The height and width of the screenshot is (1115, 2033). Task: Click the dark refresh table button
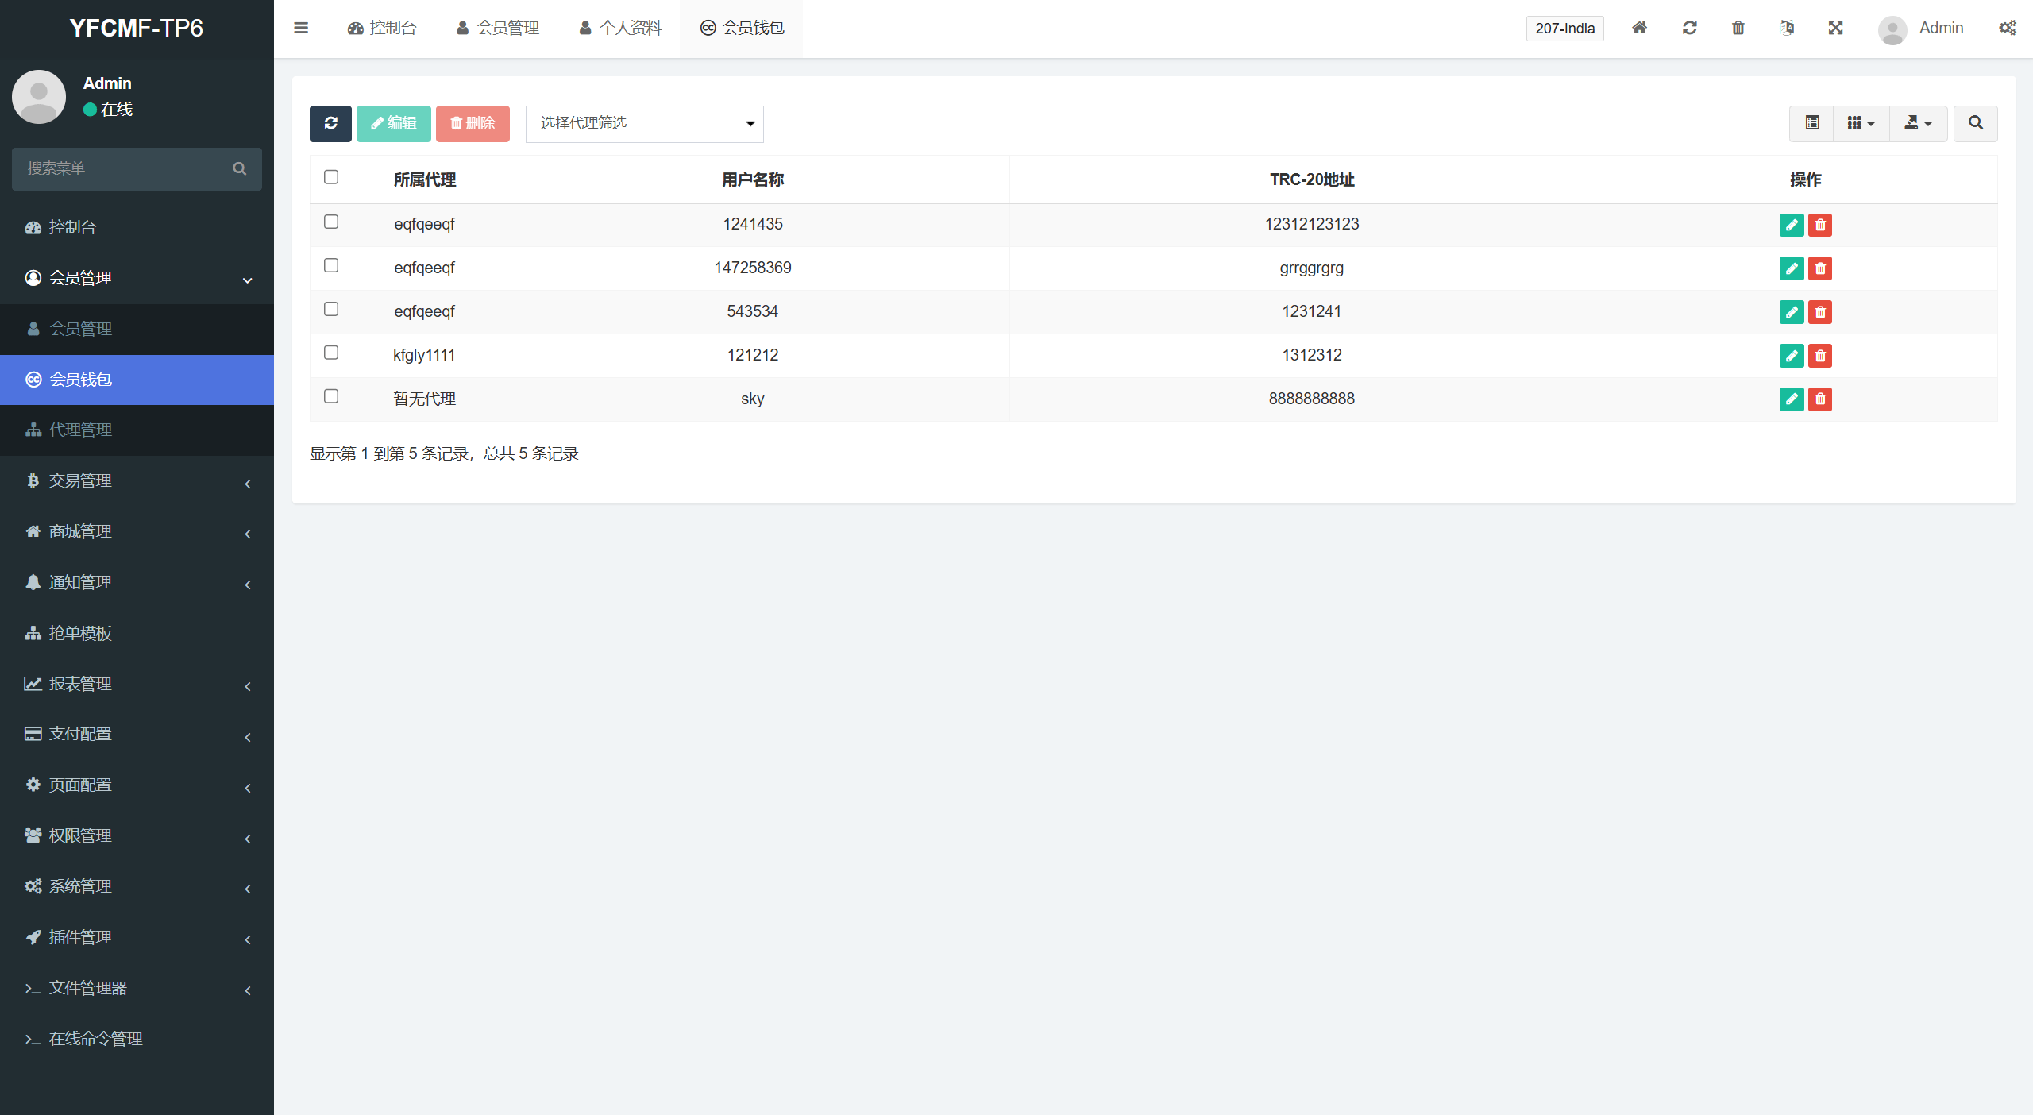pyautogui.click(x=330, y=123)
